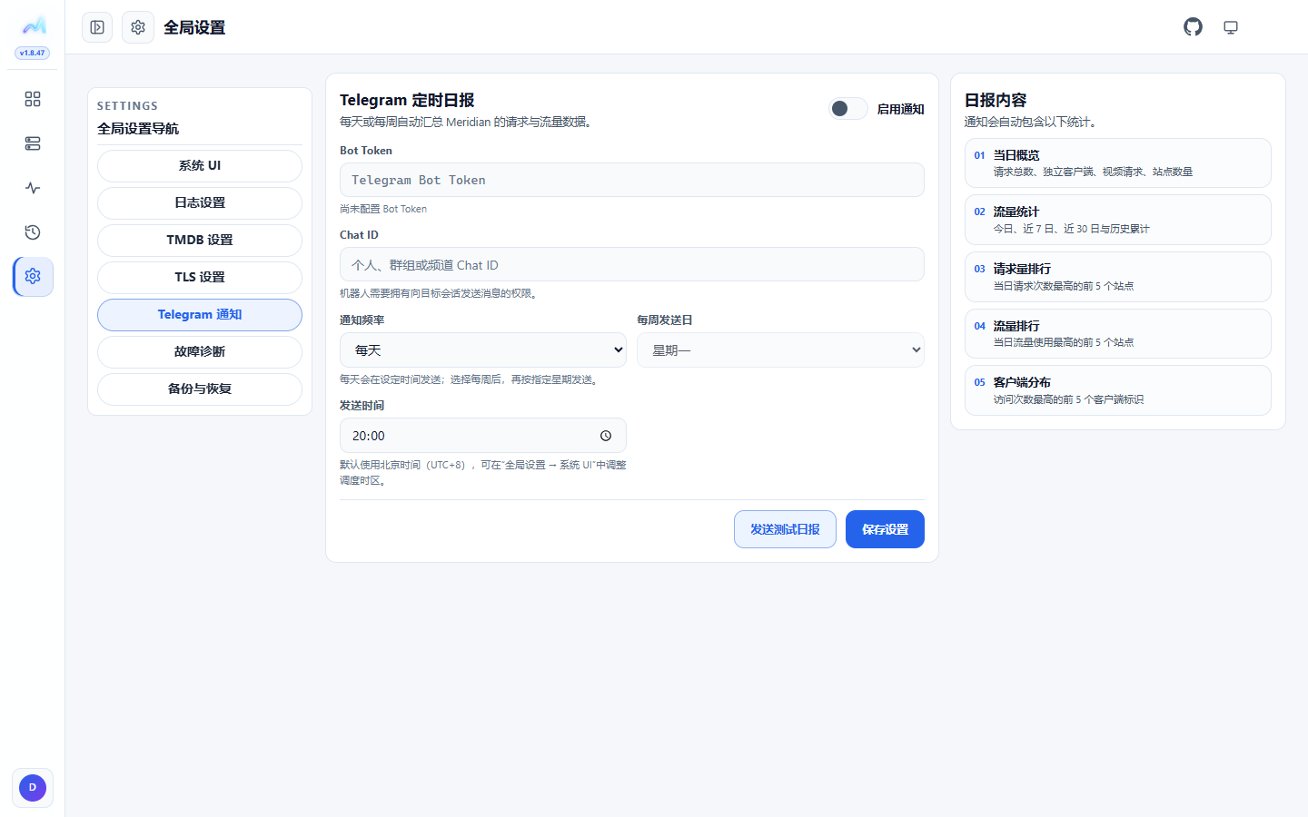Open the server stack icon in sidebar
Viewport: 1308px width, 817px height.
point(33,143)
